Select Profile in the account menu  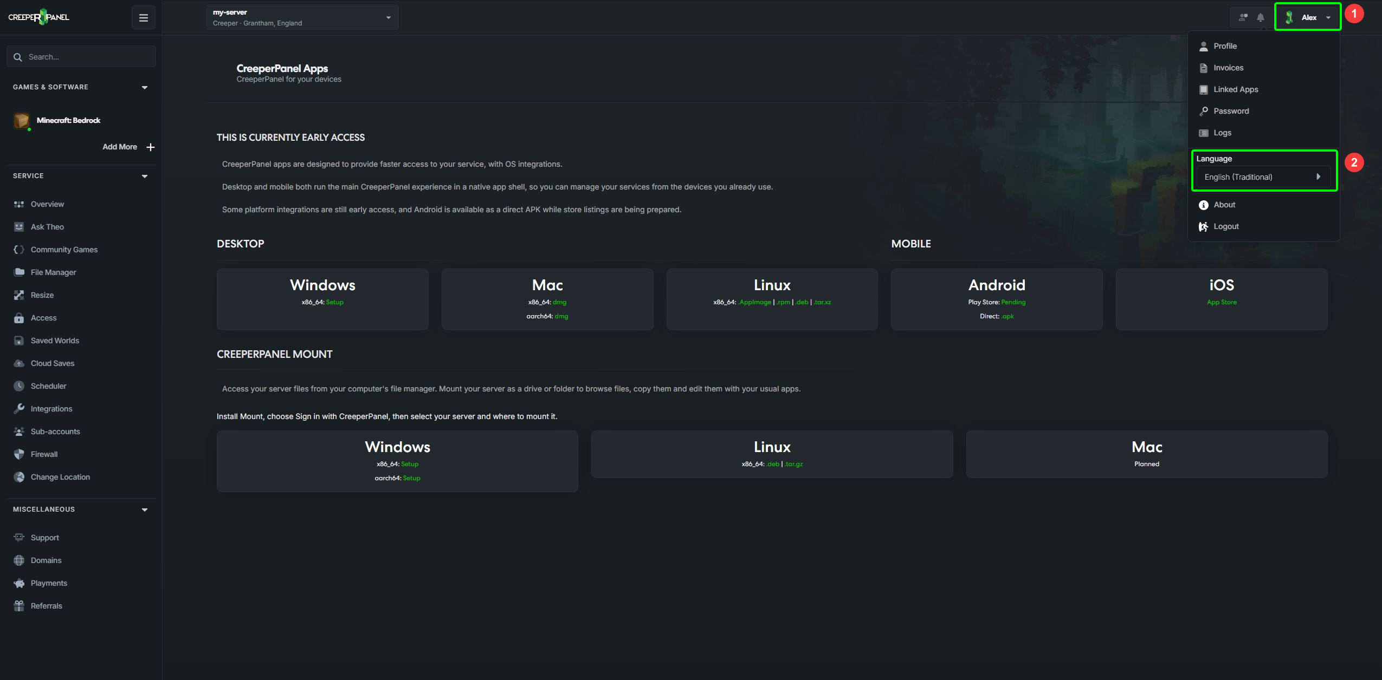tap(1225, 46)
